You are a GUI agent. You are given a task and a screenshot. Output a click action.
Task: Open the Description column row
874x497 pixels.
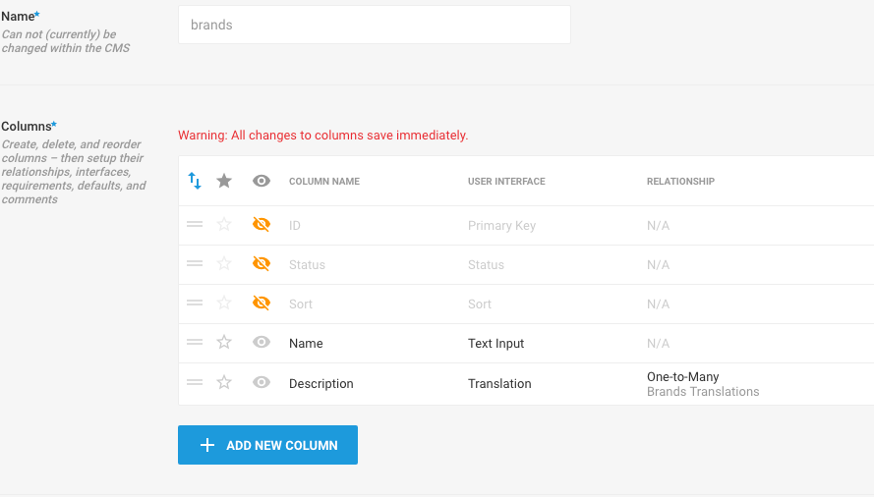[526, 384]
